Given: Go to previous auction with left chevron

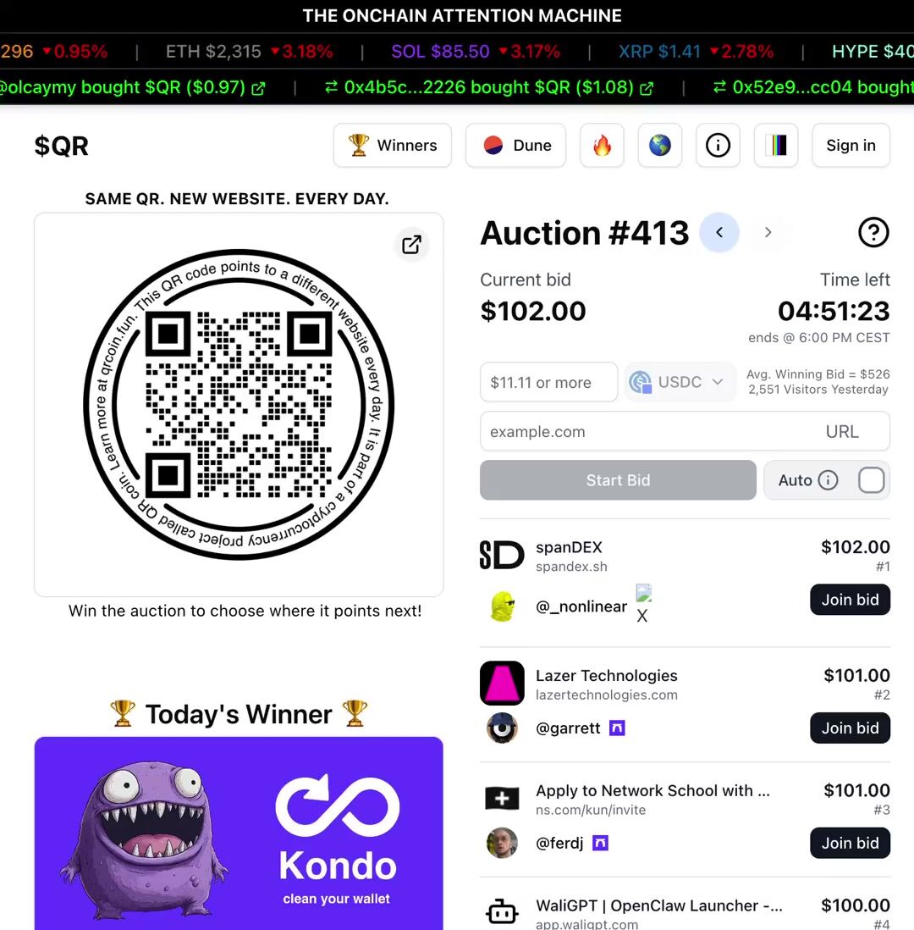Looking at the screenshot, I should pyautogui.click(x=719, y=232).
